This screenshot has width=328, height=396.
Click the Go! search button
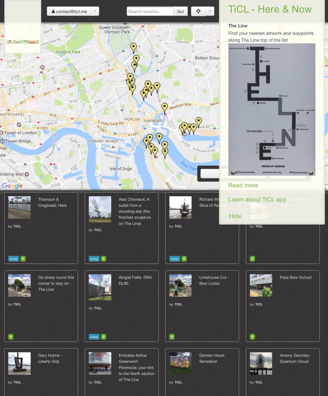pyautogui.click(x=180, y=11)
